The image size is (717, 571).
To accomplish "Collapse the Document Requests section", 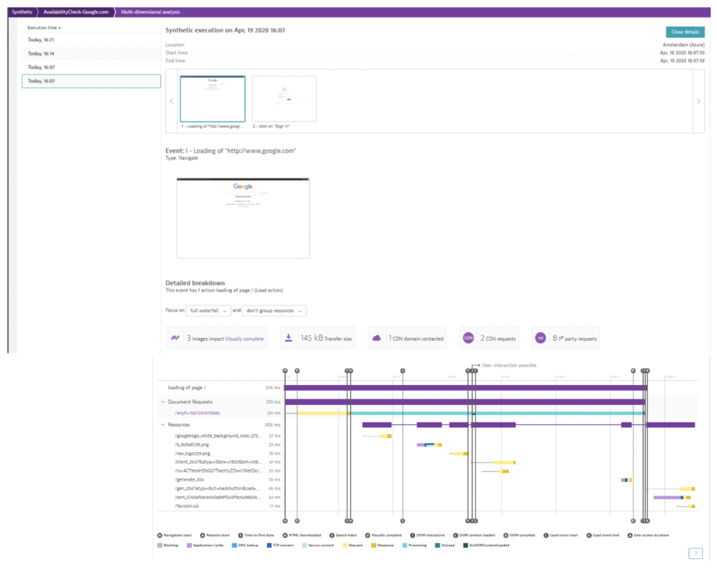I will [164, 402].
